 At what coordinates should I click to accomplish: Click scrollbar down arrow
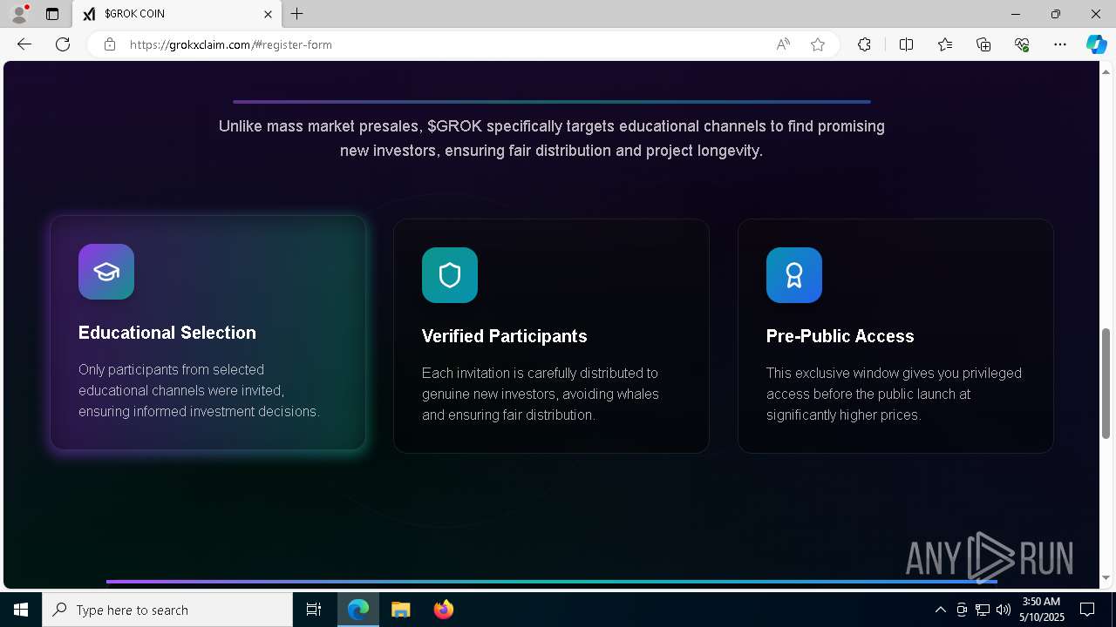1106,578
